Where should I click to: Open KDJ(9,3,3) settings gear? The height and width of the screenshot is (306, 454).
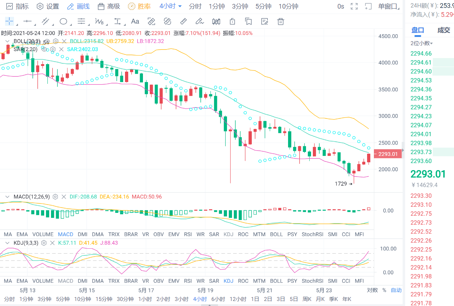(44, 243)
